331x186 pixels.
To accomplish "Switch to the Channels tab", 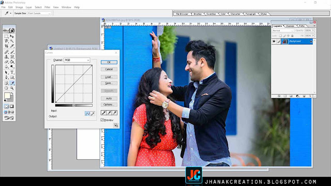I will tap(290, 26).
